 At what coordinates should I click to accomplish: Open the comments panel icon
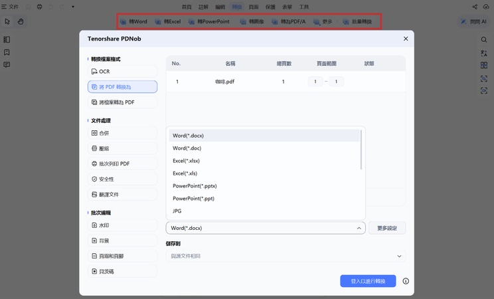point(7,64)
